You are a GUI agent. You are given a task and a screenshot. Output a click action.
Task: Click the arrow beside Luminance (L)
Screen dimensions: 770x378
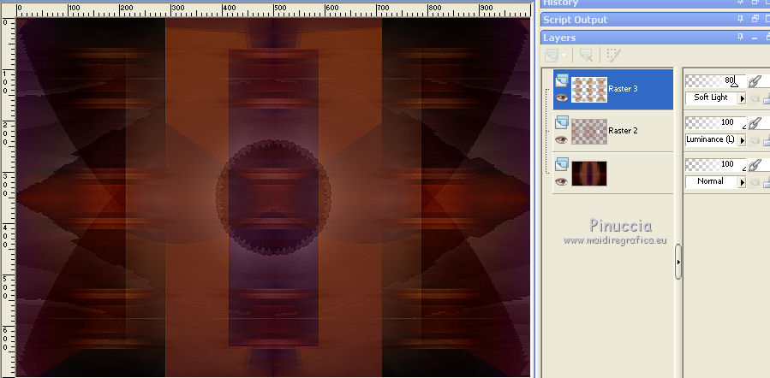click(742, 140)
